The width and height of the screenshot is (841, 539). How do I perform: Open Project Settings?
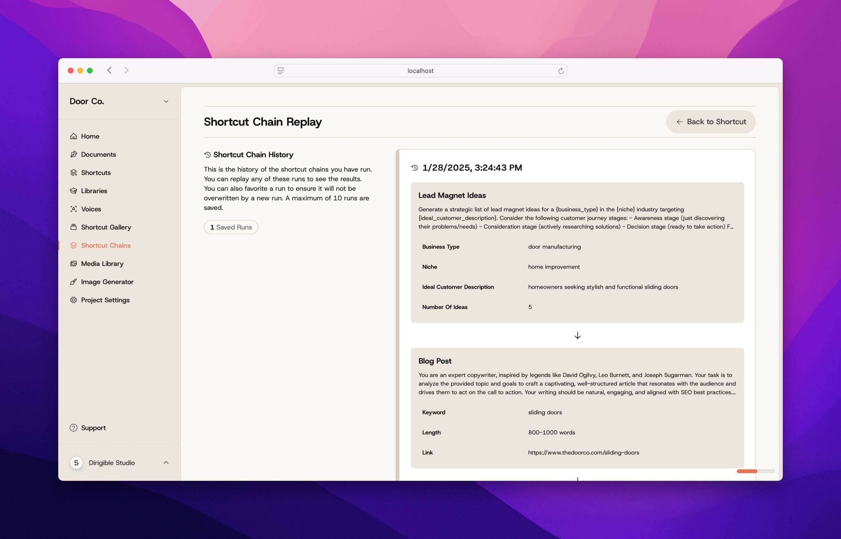pos(105,300)
